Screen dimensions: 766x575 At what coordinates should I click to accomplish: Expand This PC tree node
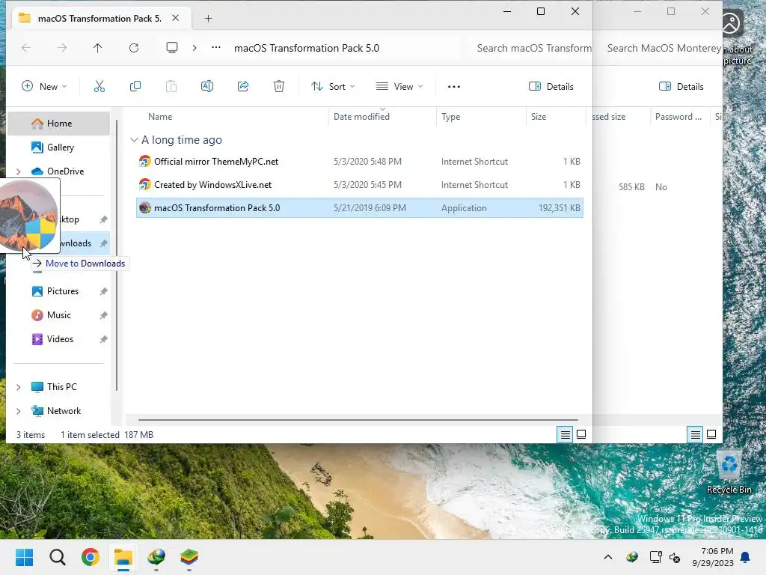(x=19, y=387)
